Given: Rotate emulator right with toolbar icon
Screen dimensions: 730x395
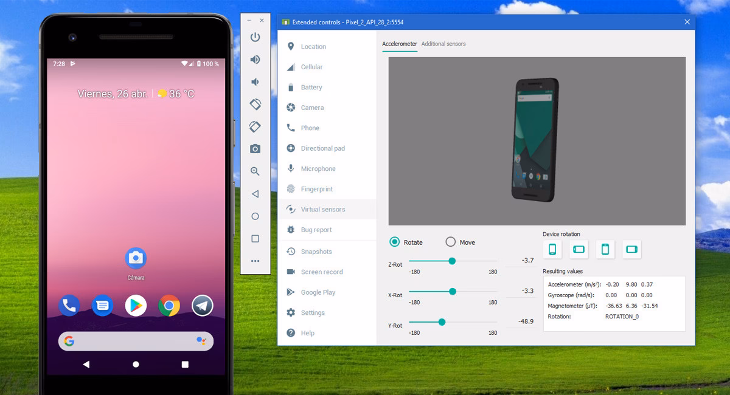Looking at the screenshot, I should [x=255, y=126].
